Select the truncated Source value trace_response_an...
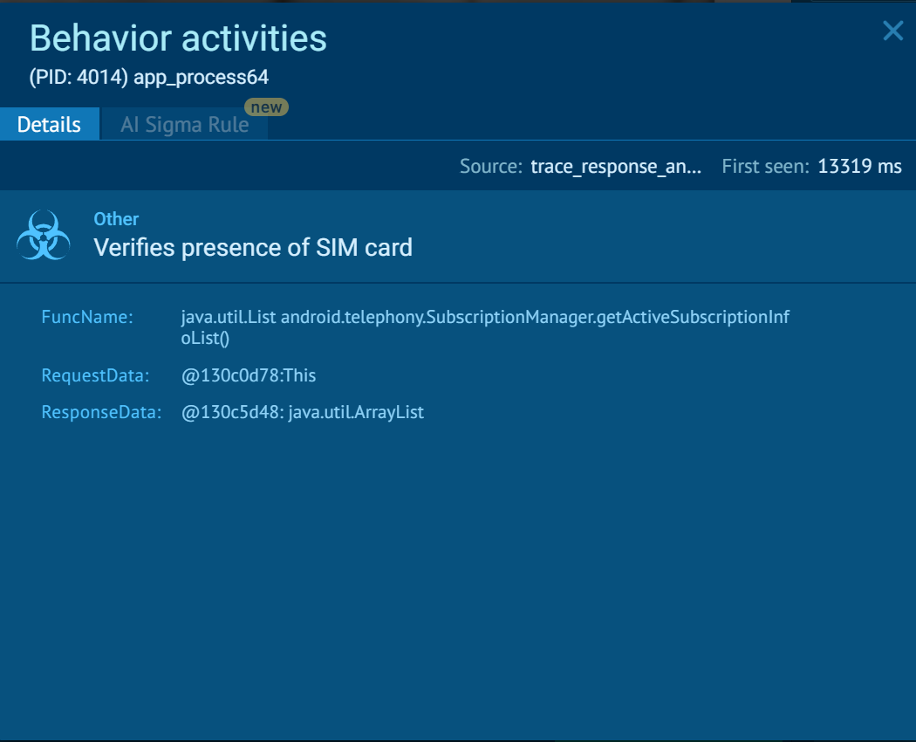This screenshot has width=916, height=742. tap(616, 166)
